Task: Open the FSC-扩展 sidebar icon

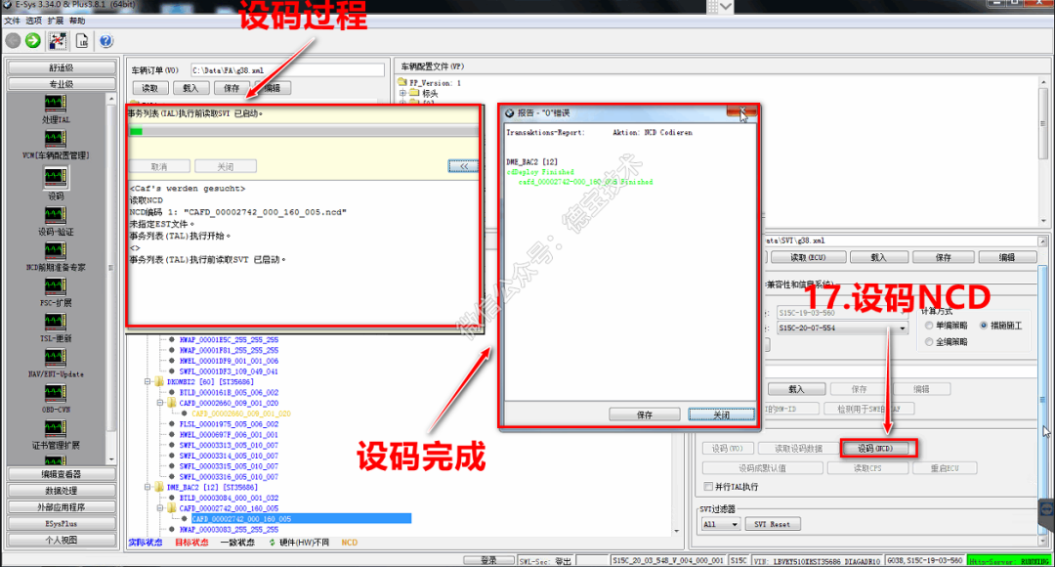Action: click(x=55, y=286)
